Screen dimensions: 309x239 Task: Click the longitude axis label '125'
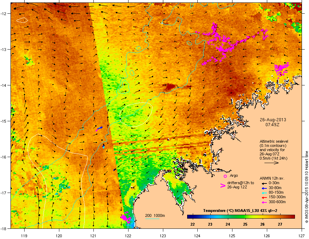tap(232, 235)
